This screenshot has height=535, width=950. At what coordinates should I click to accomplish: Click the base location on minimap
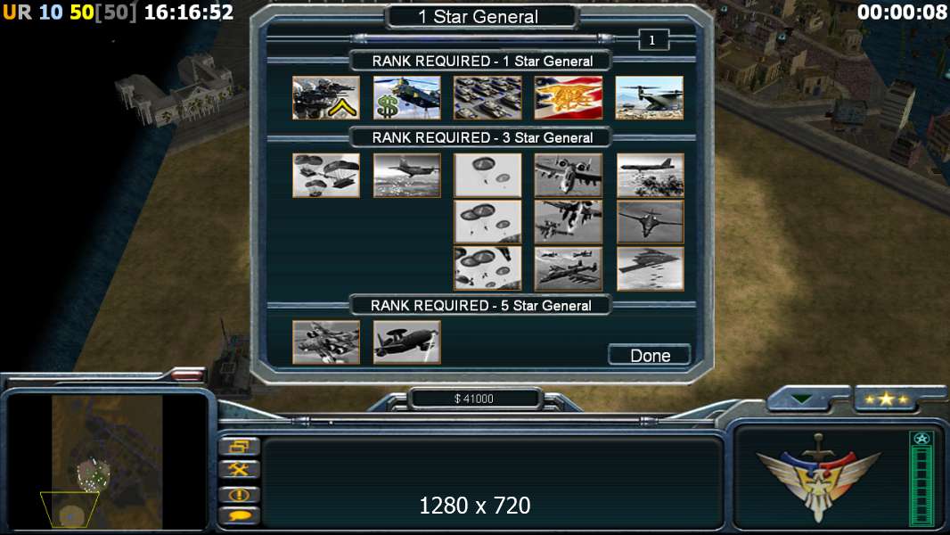[94, 474]
